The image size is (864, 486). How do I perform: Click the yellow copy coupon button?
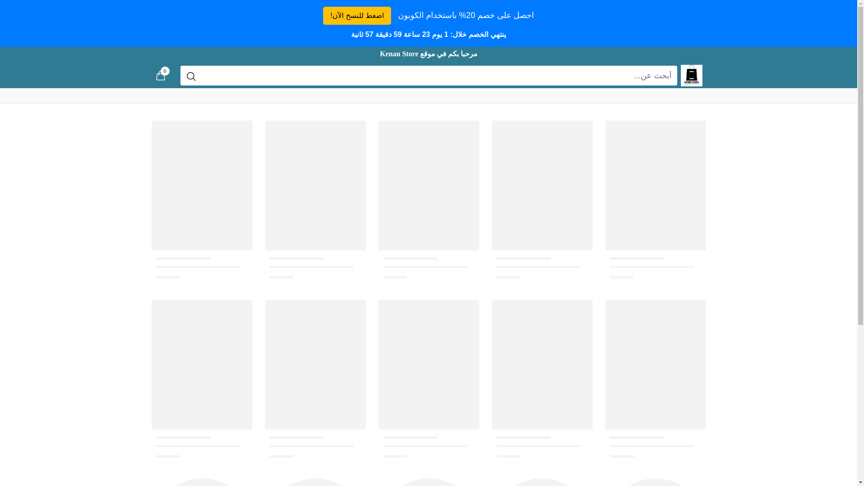click(357, 16)
